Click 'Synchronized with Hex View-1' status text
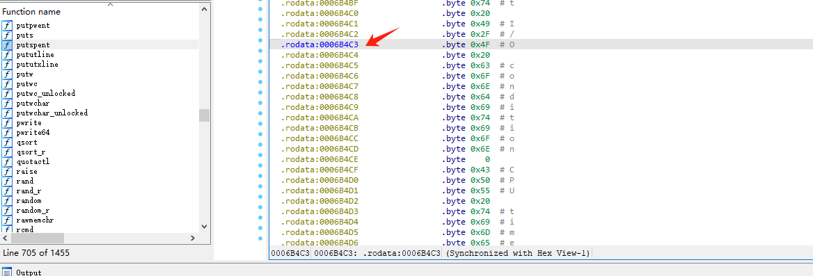 (x=517, y=253)
